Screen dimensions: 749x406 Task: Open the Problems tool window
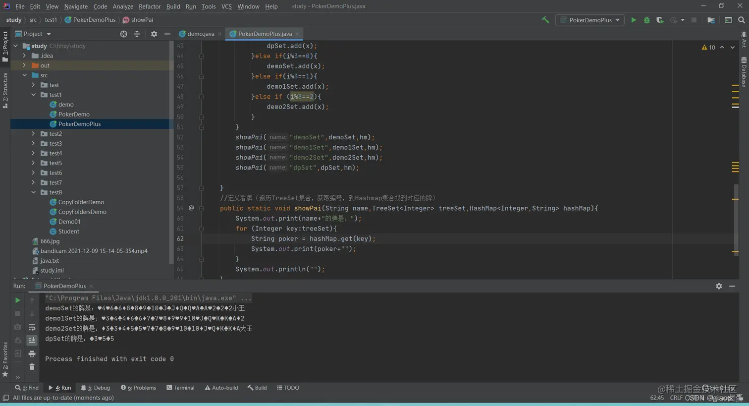point(138,388)
